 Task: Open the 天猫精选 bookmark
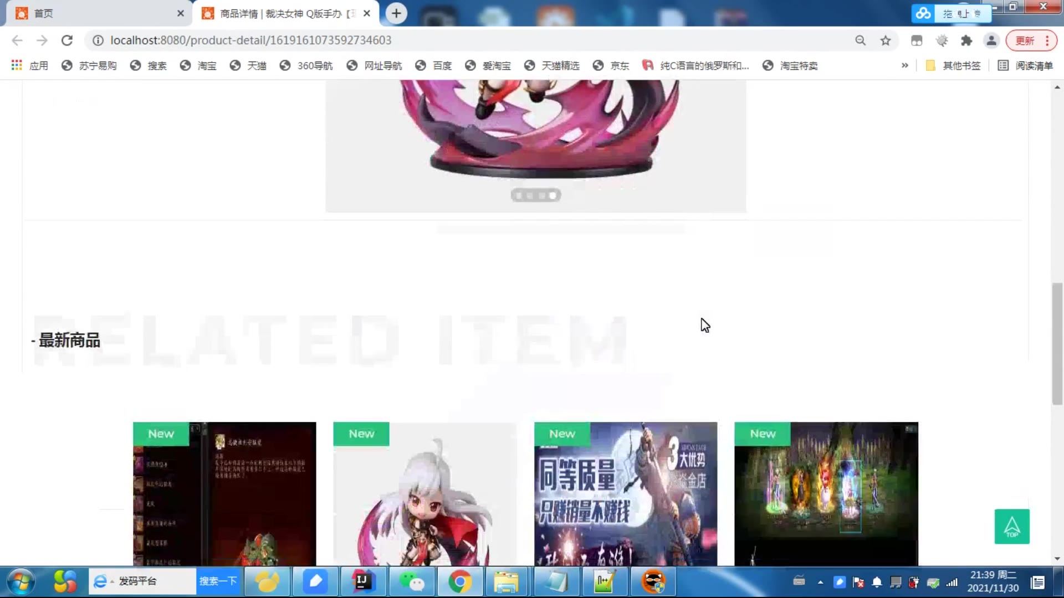(x=551, y=65)
